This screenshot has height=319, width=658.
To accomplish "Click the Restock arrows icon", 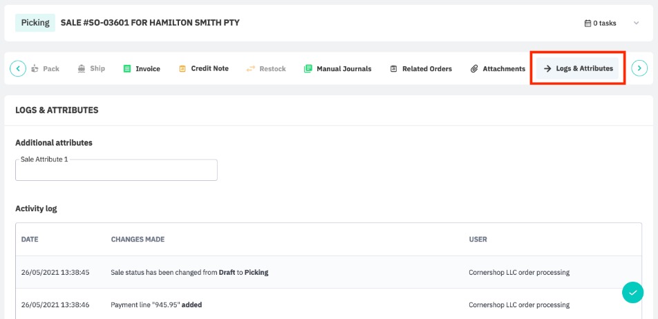I will pos(250,69).
